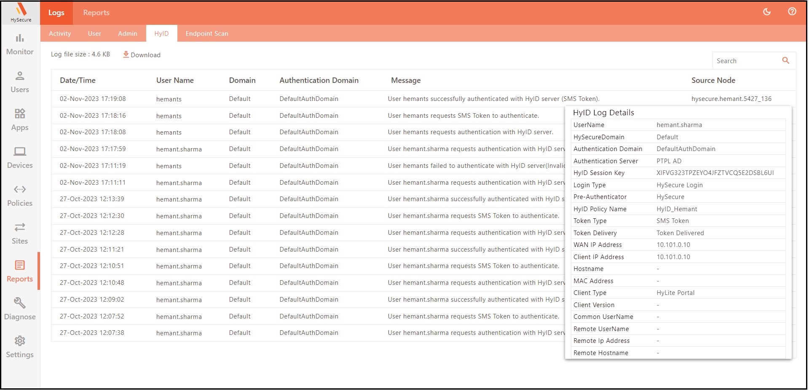Image resolution: width=809 pixels, height=390 pixels.
Task: Select log entry 02-Nov-2023 17:11:11
Action: [93, 183]
